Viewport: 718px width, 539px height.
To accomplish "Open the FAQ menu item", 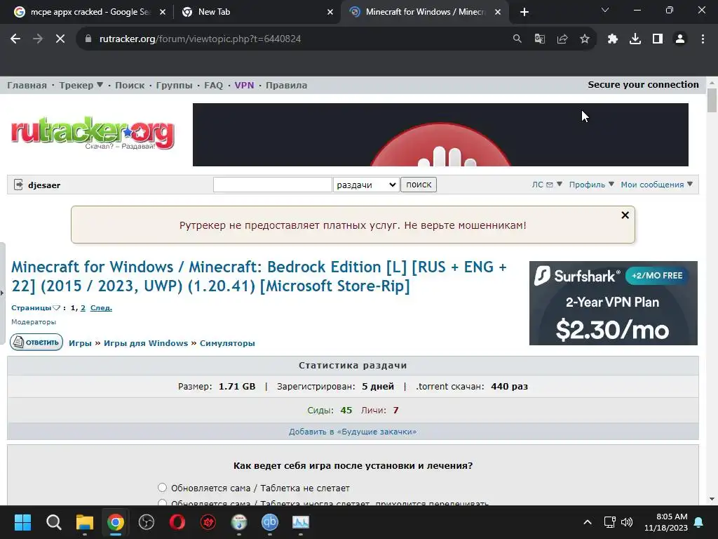I will [x=213, y=85].
